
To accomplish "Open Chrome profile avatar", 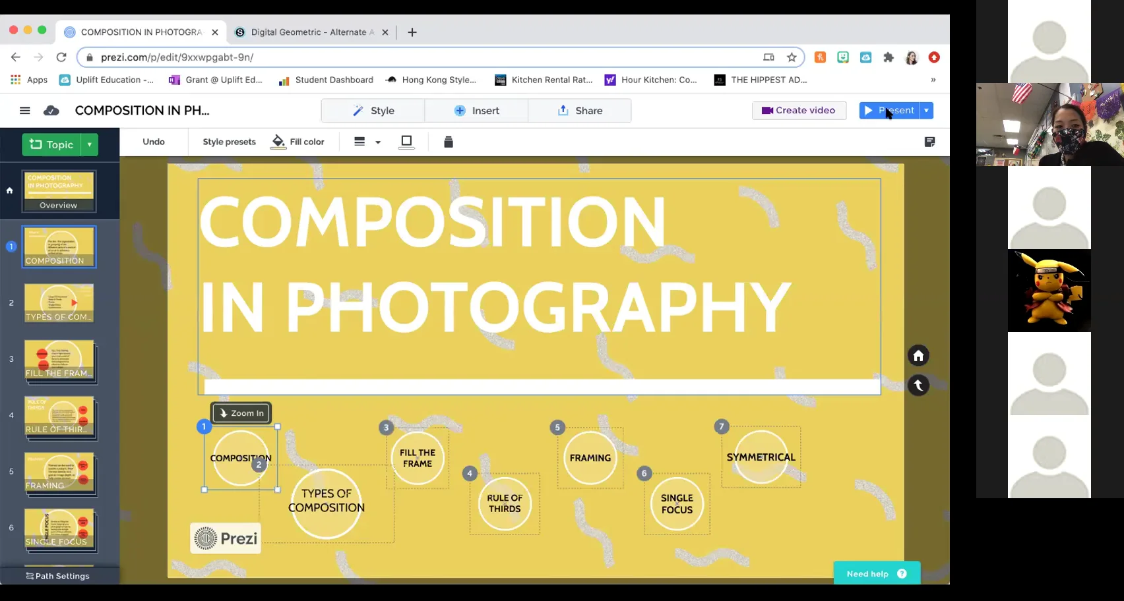I will pyautogui.click(x=912, y=57).
